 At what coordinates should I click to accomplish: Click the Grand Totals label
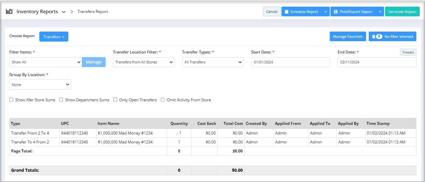point(25,170)
